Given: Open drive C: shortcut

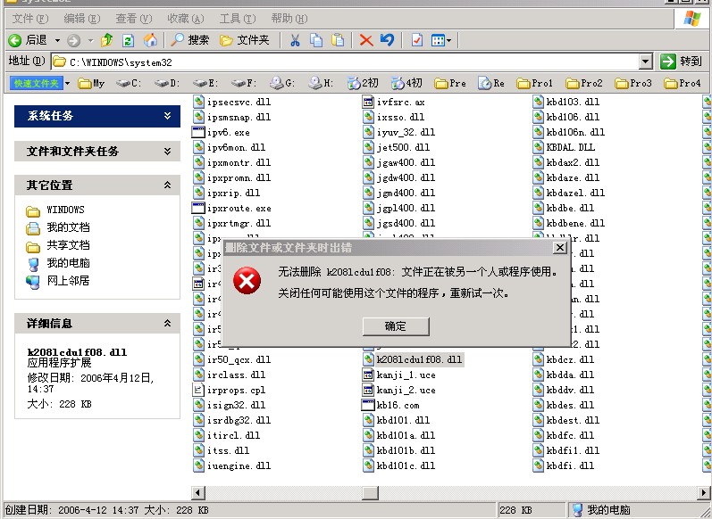Looking at the screenshot, I should click(x=129, y=84).
